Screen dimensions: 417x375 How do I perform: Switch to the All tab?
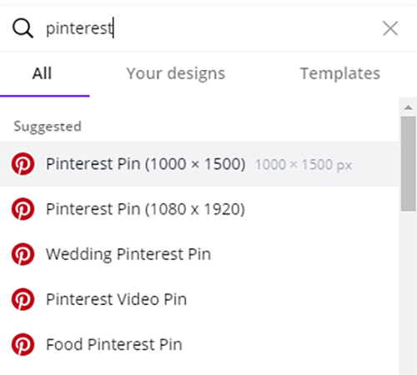click(x=42, y=73)
